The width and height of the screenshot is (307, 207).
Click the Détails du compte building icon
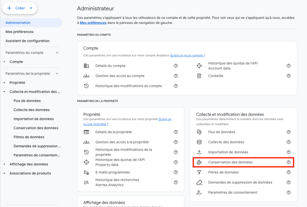86,66
